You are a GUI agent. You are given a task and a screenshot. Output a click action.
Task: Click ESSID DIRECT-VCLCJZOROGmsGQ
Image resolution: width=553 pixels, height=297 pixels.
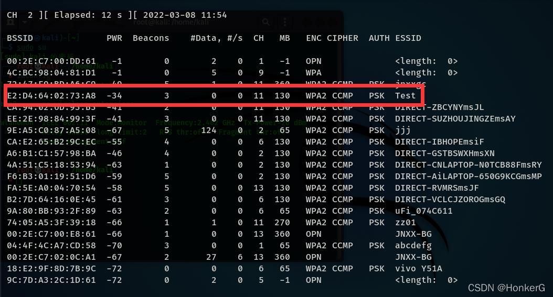click(450, 200)
